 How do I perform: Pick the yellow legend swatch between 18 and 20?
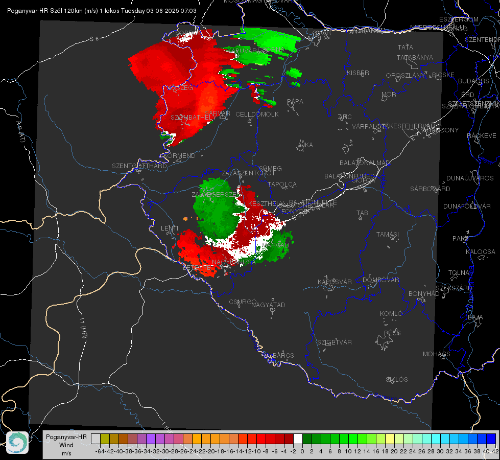click(x=390, y=439)
